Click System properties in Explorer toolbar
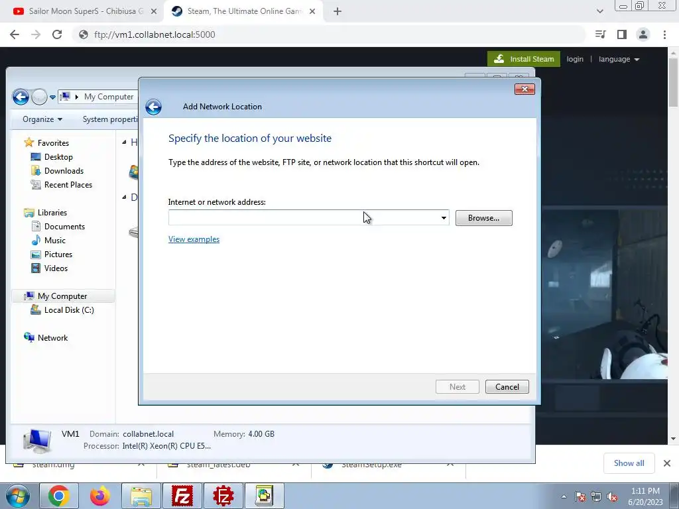Image resolution: width=679 pixels, height=509 pixels. pos(109,119)
